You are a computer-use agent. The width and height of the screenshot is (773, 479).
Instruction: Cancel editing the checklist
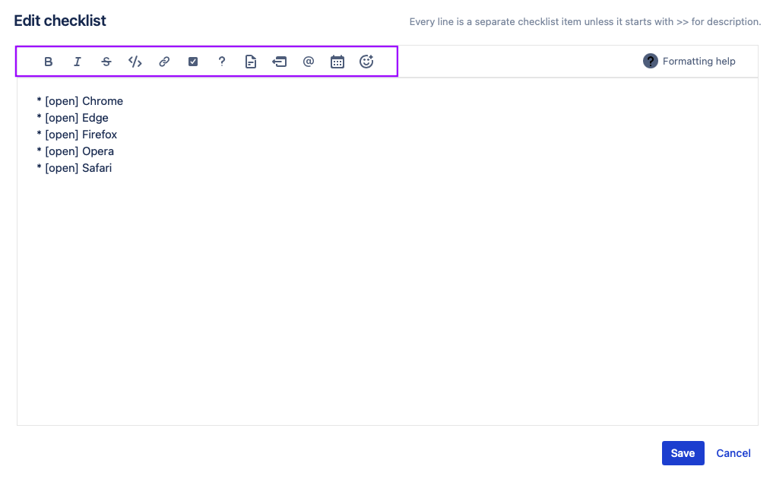[x=732, y=452]
